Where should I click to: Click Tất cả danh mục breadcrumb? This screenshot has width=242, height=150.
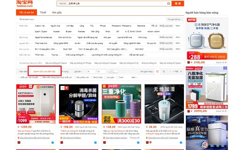point(27,19)
